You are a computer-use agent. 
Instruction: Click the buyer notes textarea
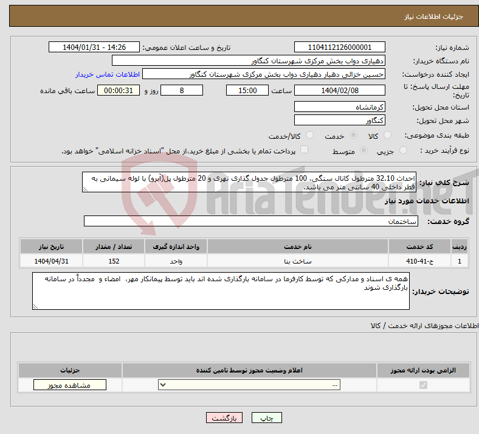[x=221, y=291]
